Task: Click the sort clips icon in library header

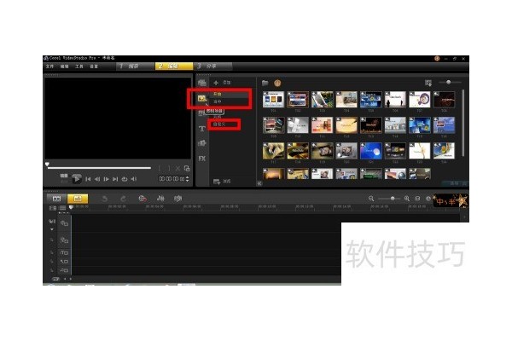Action: [428, 83]
